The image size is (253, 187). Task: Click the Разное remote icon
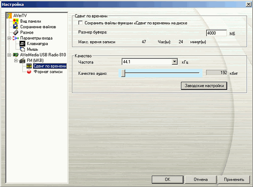[x=16, y=32]
